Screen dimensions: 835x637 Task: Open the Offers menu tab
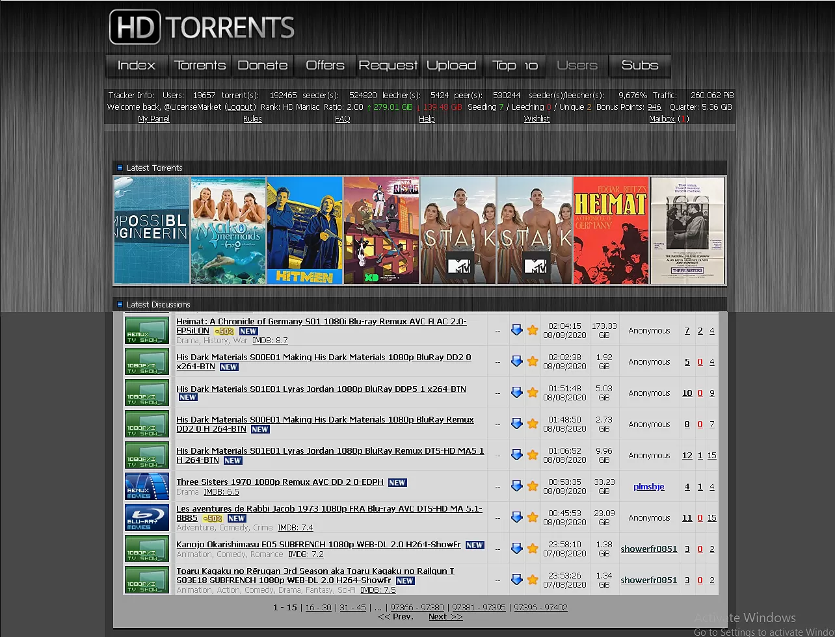pyautogui.click(x=325, y=65)
